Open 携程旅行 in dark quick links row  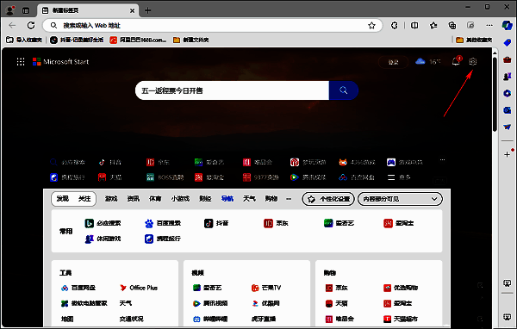67,177
